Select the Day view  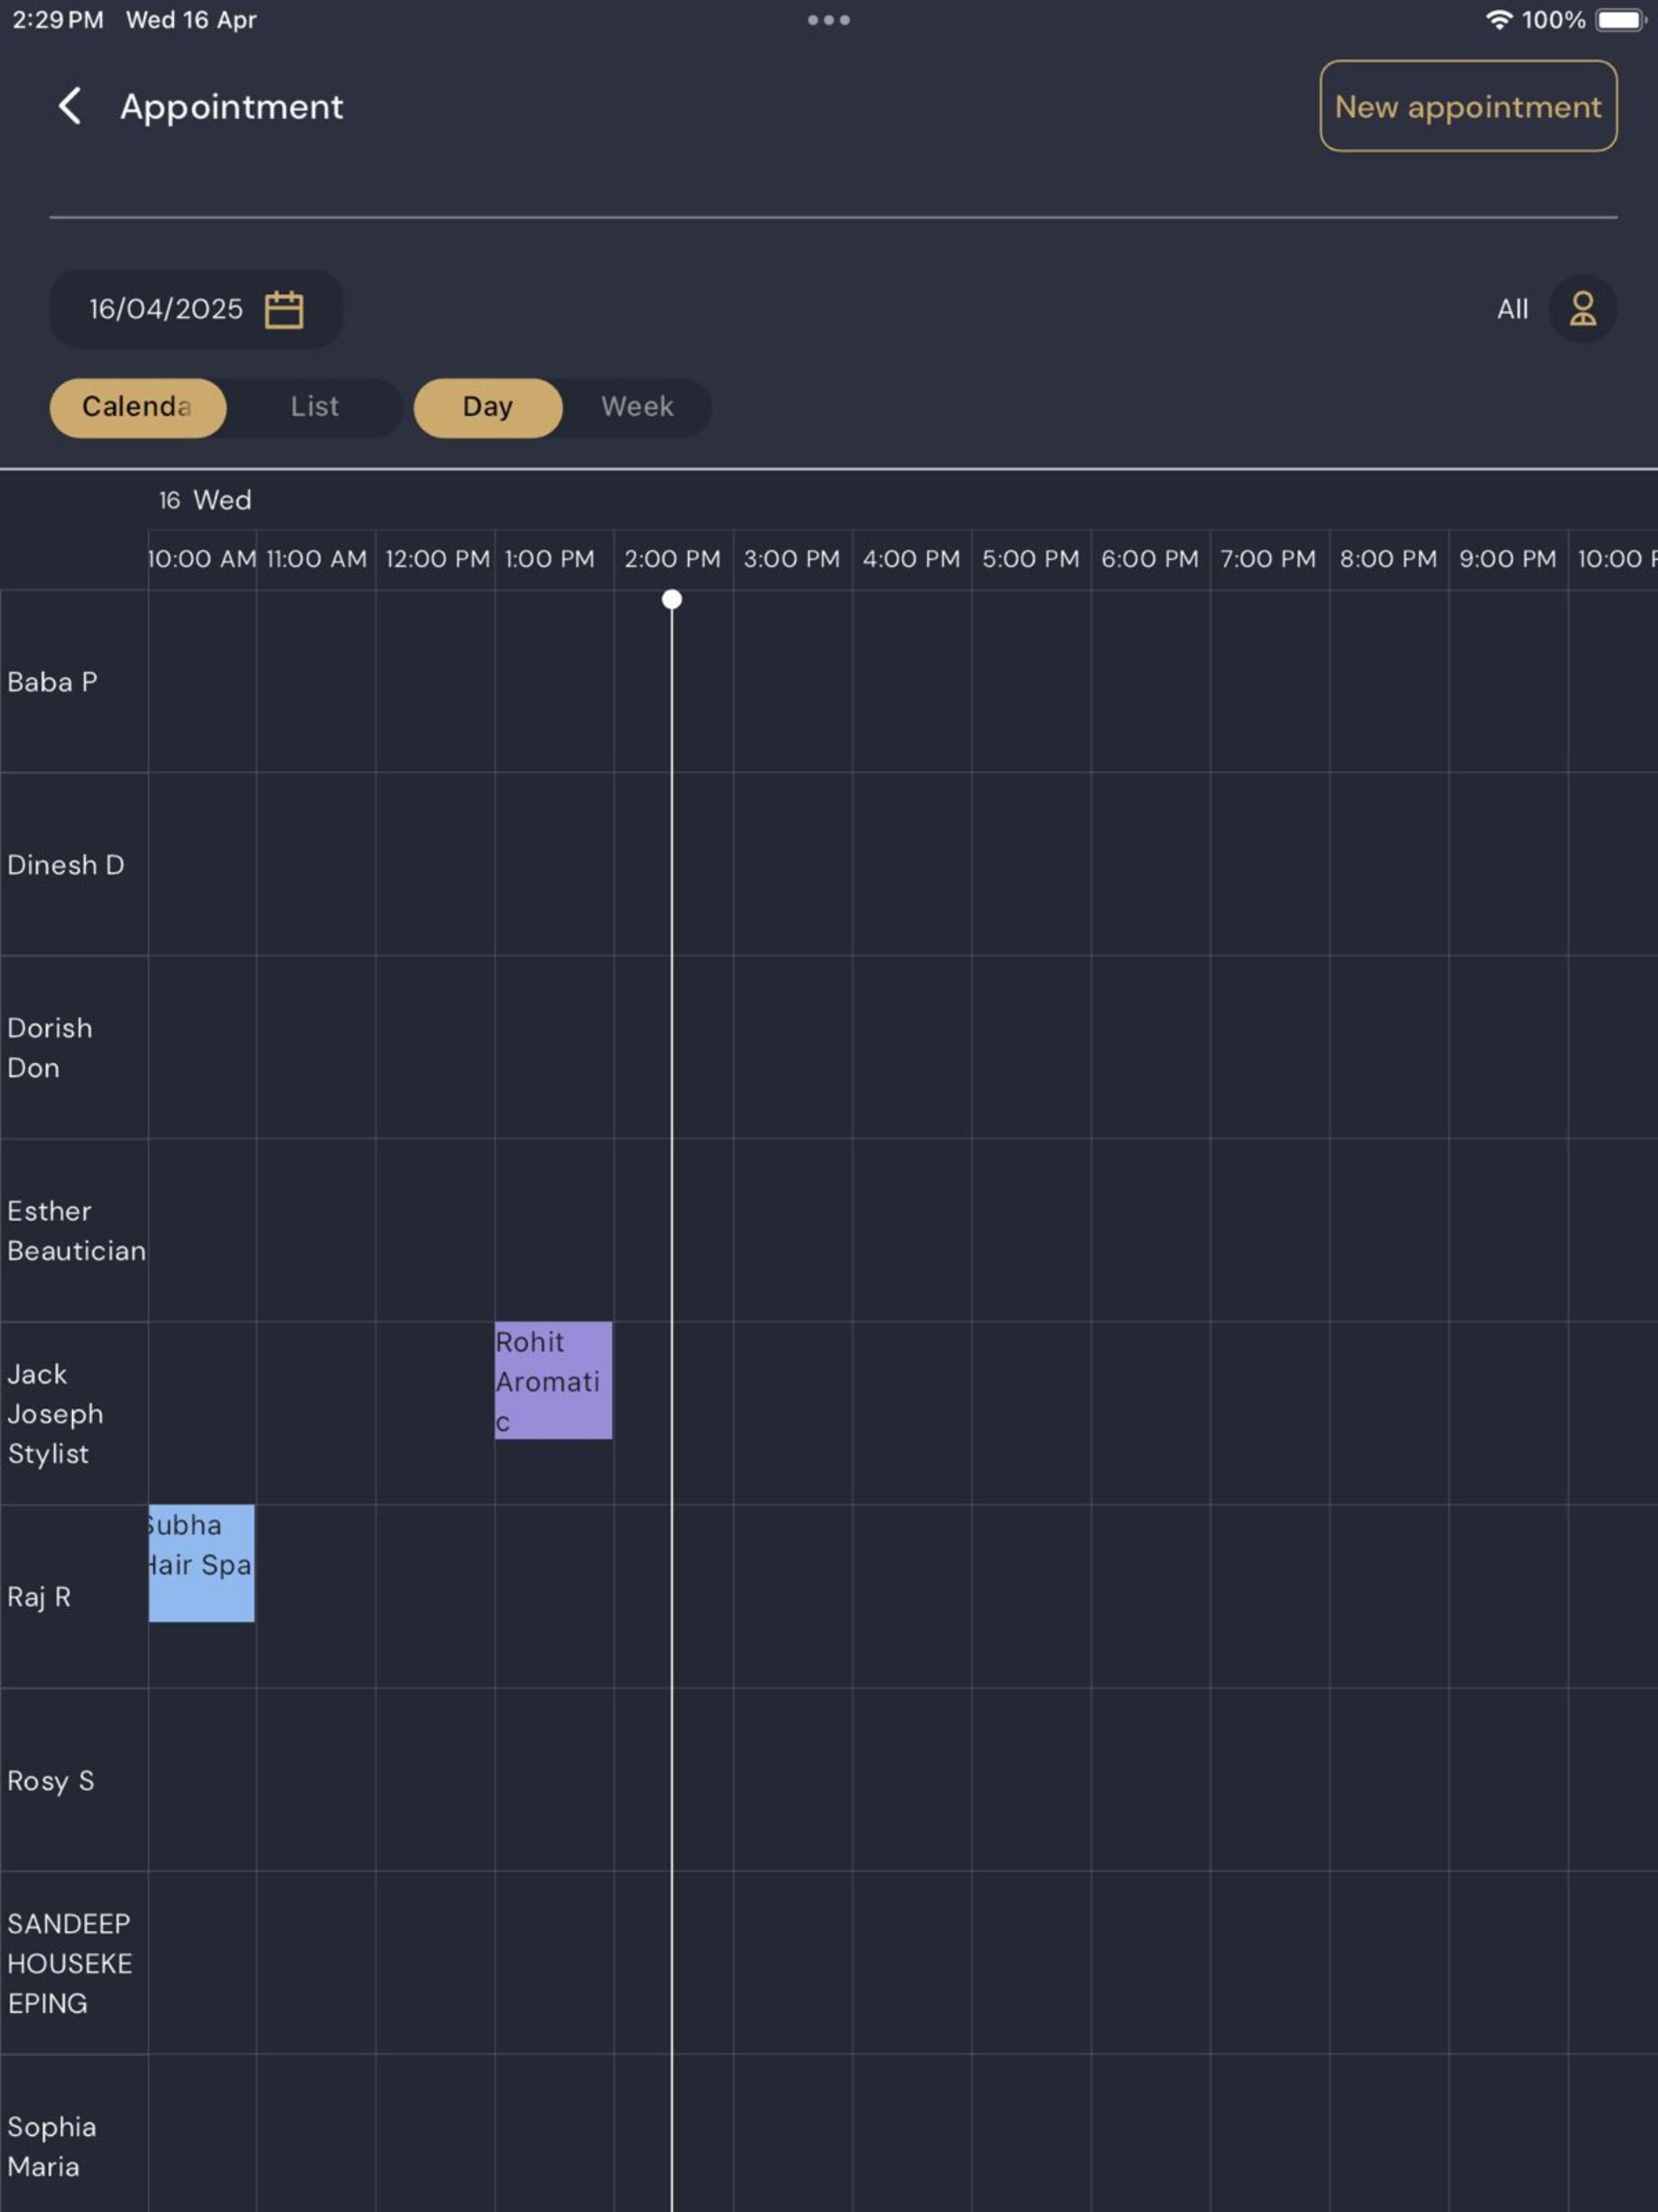(487, 407)
